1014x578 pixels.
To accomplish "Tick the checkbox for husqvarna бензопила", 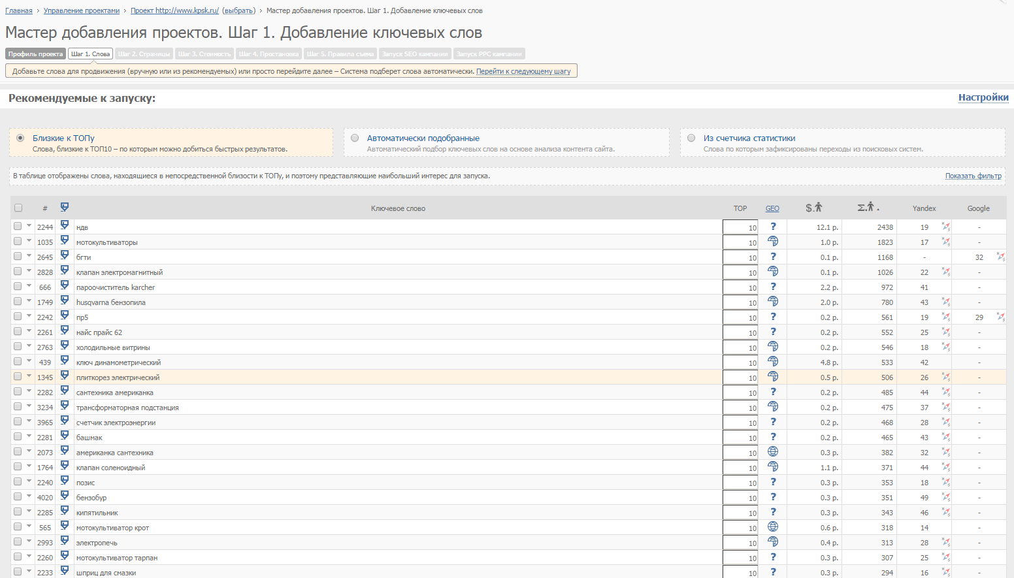I will coord(18,301).
